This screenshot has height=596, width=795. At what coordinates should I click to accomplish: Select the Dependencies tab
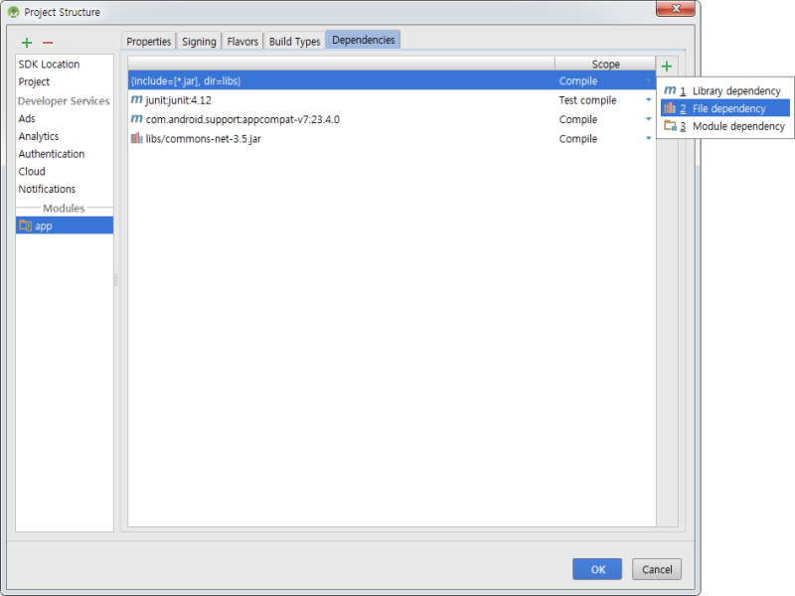pos(363,40)
